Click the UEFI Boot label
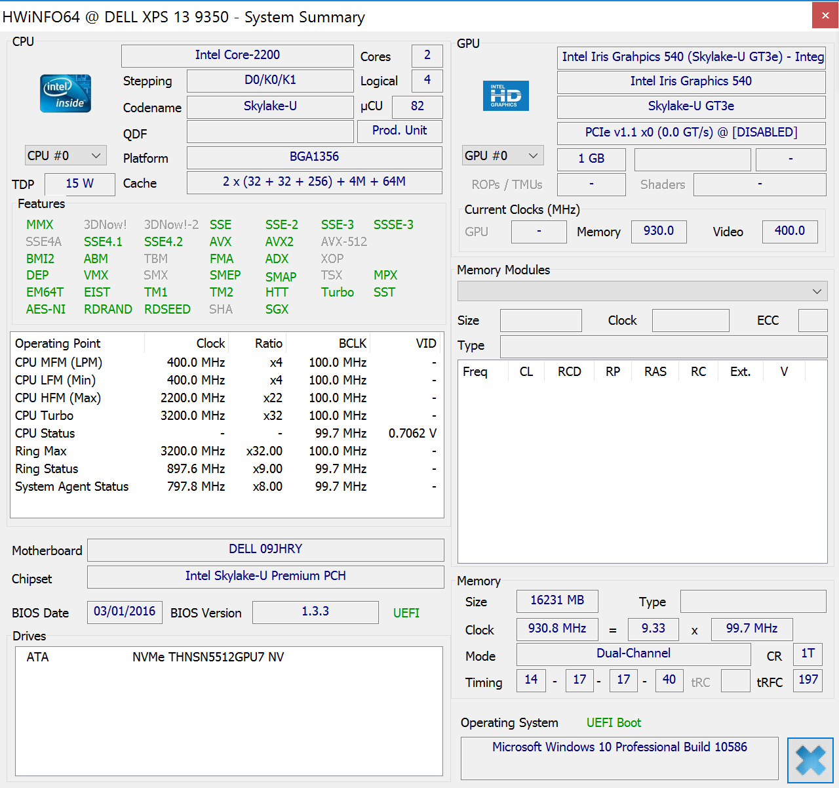Viewport: 839px width, 788px height. point(614,723)
